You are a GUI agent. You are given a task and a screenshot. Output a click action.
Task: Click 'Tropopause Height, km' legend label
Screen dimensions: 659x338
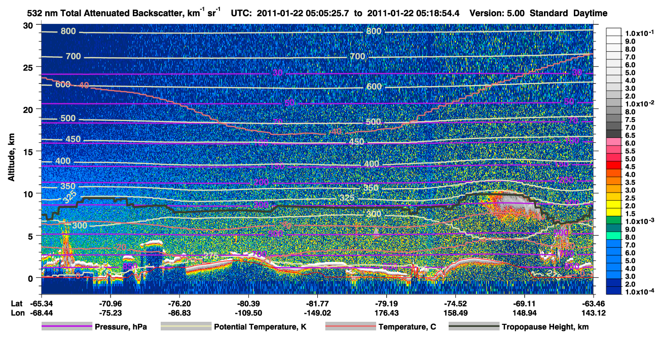[x=545, y=327]
